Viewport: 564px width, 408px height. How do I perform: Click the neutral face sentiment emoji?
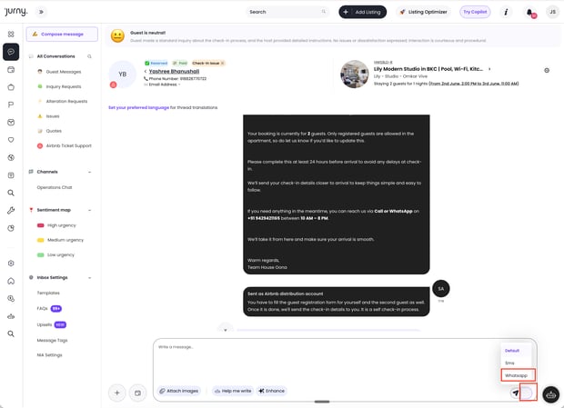[x=117, y=36]
